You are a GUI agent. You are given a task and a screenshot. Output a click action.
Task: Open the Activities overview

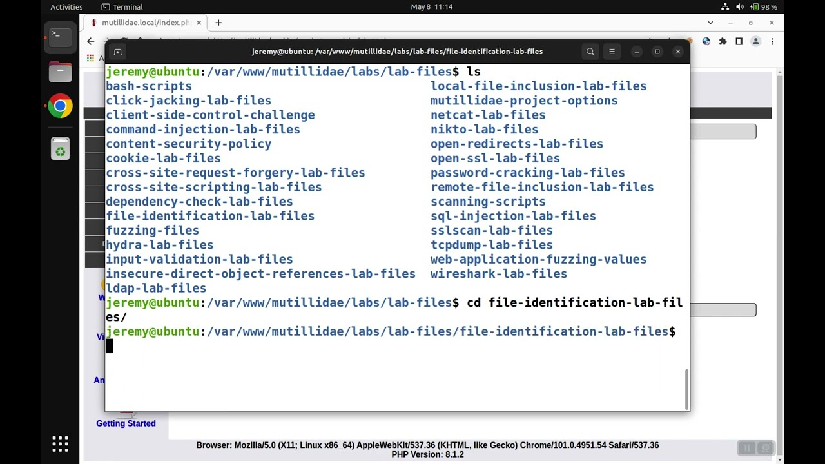[66, 7]
